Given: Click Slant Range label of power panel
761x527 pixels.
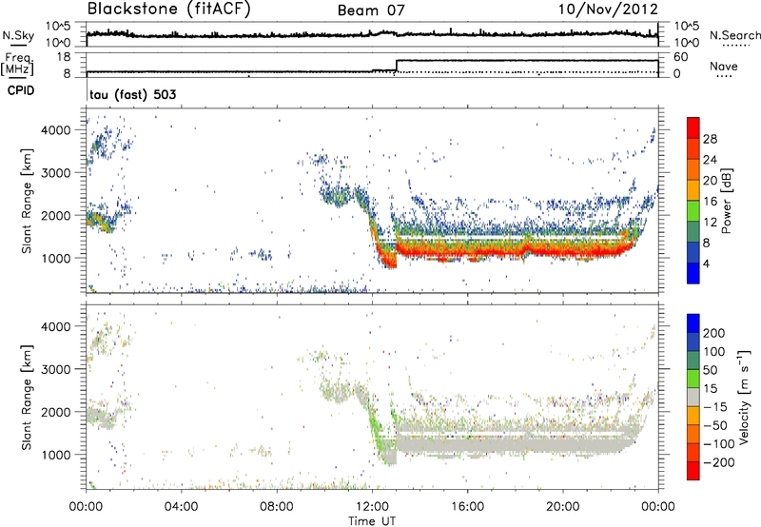Looking at the screenshot, I should 27,201.
